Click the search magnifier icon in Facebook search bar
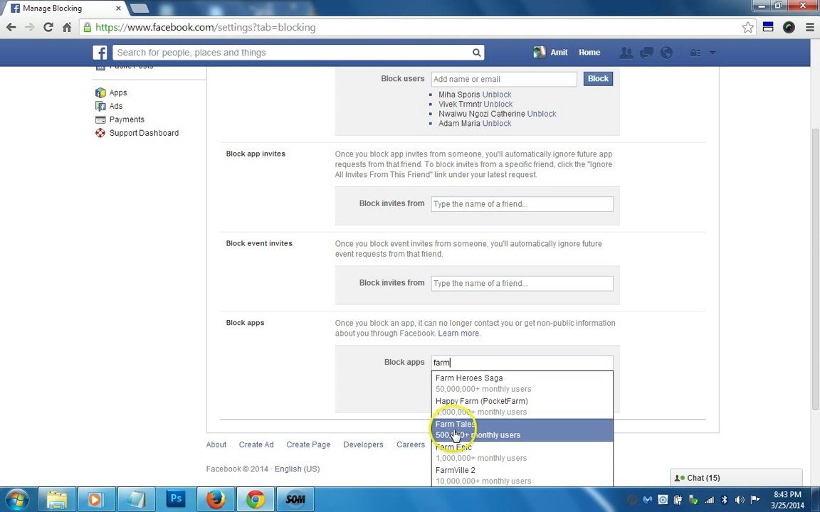Viewport: 820px width, 512px height. (476, 52)
